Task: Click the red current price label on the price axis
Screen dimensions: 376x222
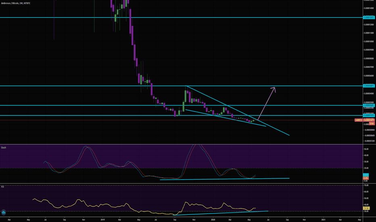Action: point(369,120)
